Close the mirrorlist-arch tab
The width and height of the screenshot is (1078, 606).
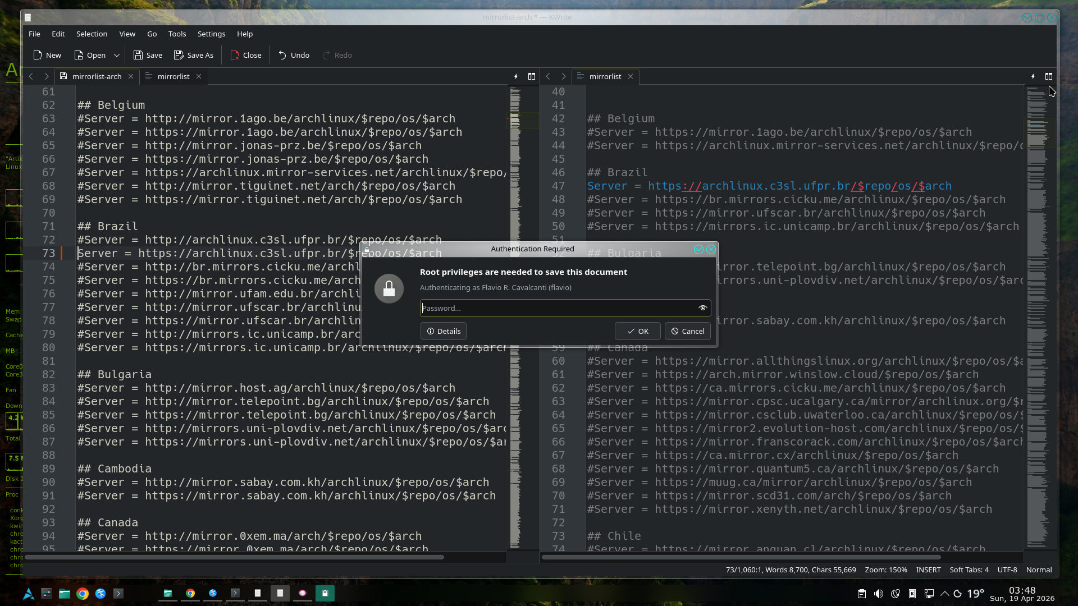131,76
